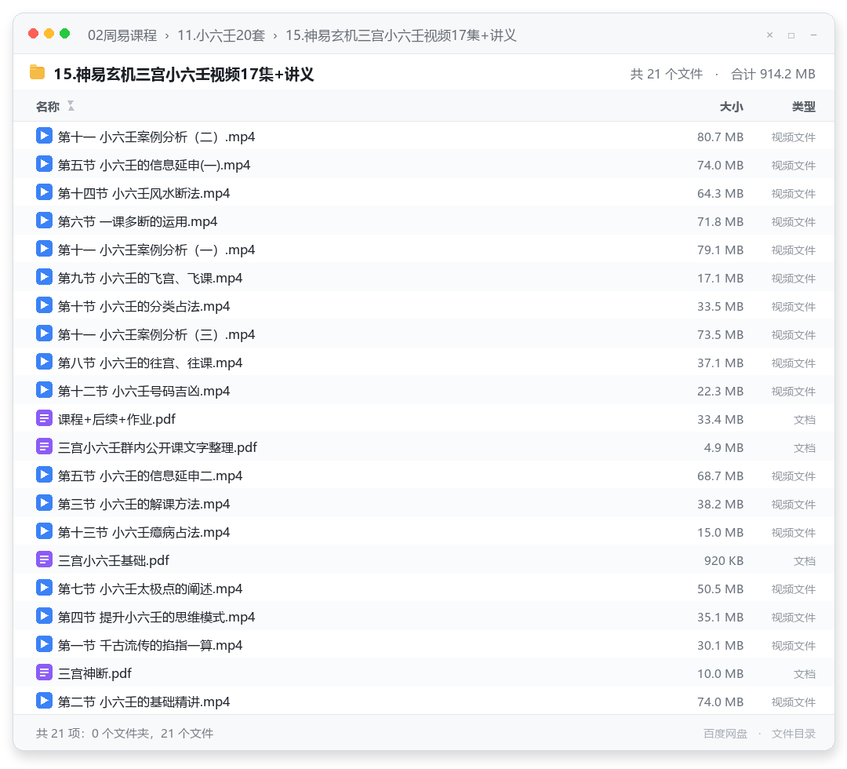Click the 4.9 MB size value
This screenshot has height=769, width=847.
click(724, 447)
